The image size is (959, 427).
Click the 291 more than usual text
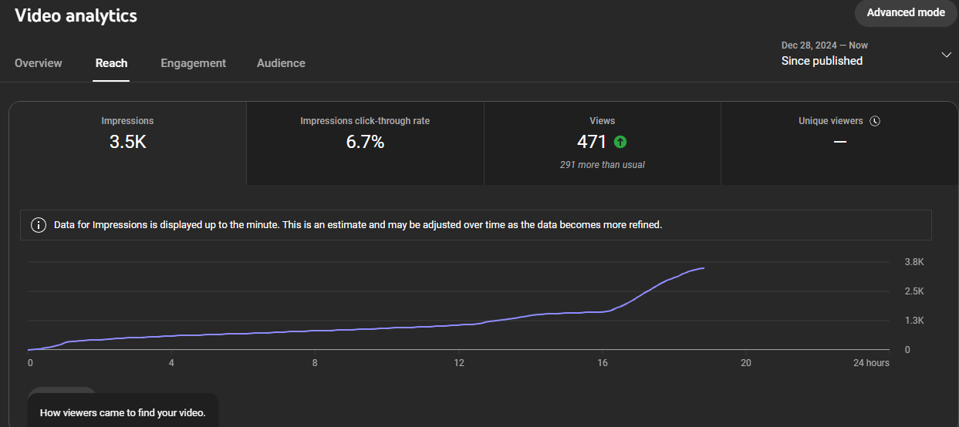tap(602, 165)
